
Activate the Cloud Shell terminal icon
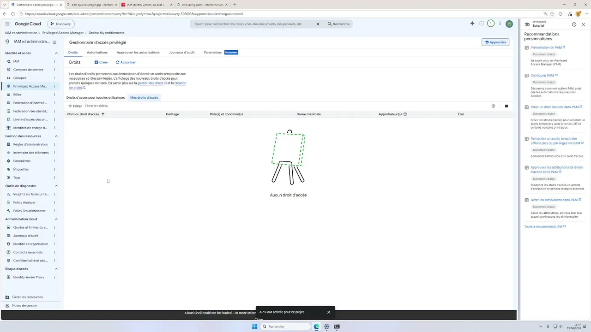tap(482, 24)
